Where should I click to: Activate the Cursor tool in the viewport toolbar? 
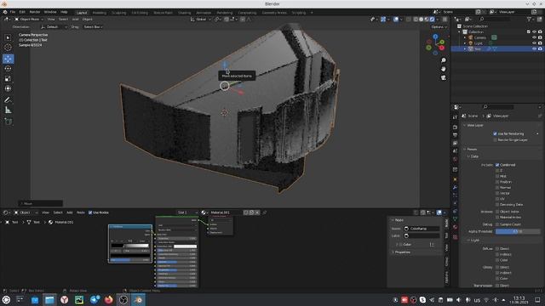8,48
